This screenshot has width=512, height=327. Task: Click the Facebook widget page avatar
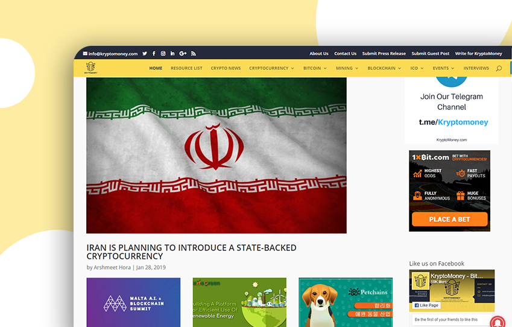[x=420, y=281]
